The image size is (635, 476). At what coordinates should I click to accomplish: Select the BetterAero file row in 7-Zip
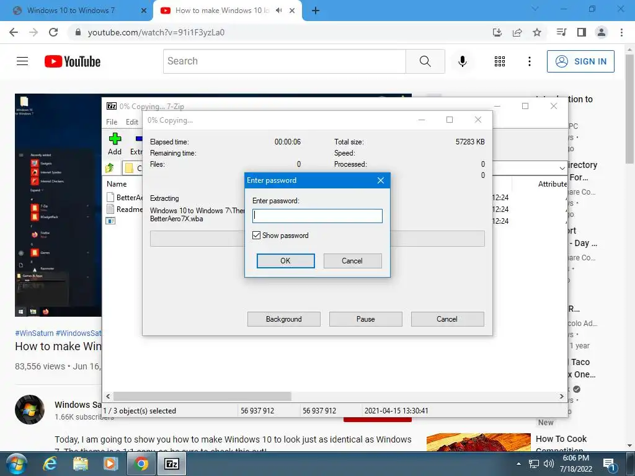point(124,198)
